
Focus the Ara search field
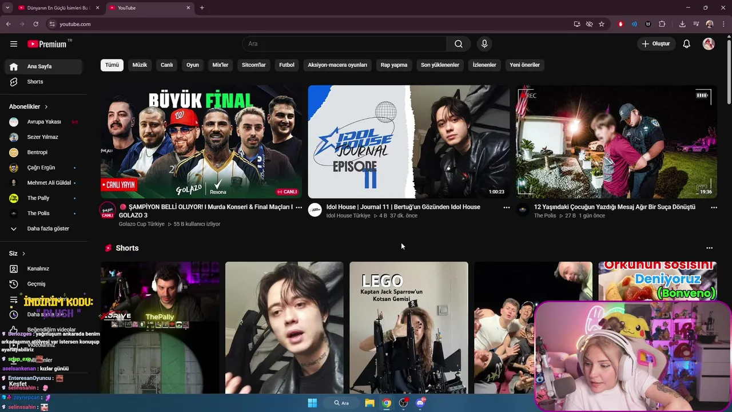click(344, 43)
